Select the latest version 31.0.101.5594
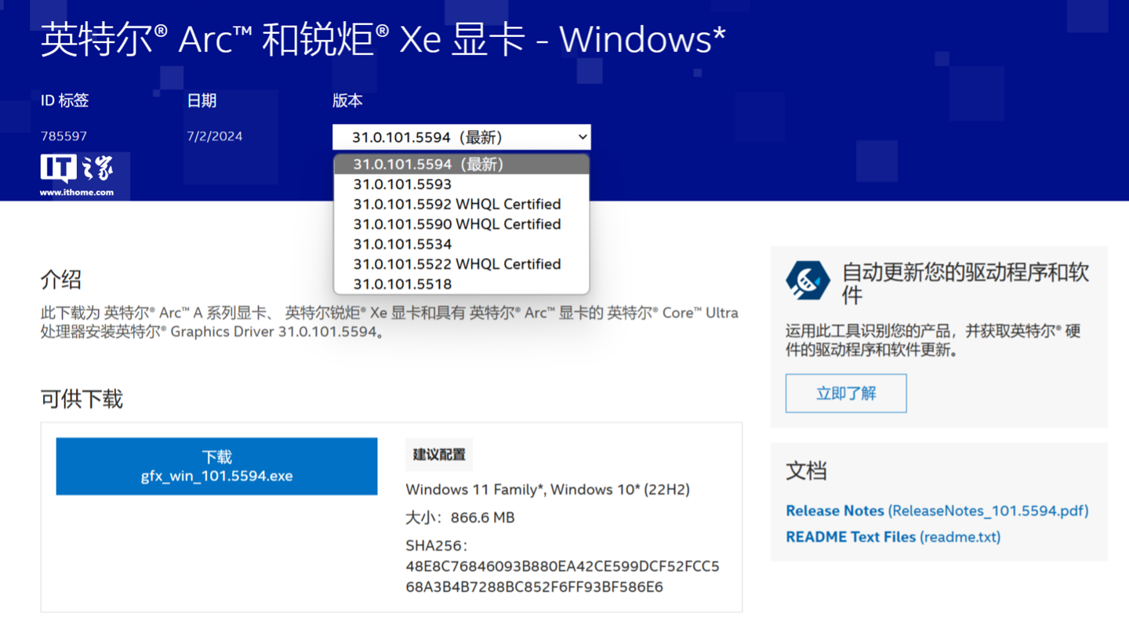The width and height of the screenshot is (1129, 628). [427, 164]
